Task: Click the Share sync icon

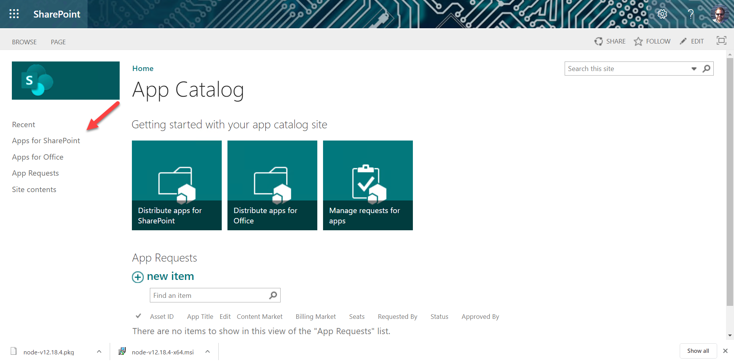Action: coord(598,41)
